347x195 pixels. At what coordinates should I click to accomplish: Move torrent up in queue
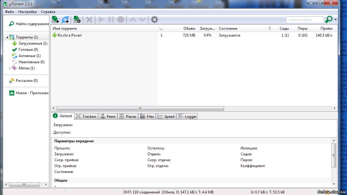(x=133, y=20)
